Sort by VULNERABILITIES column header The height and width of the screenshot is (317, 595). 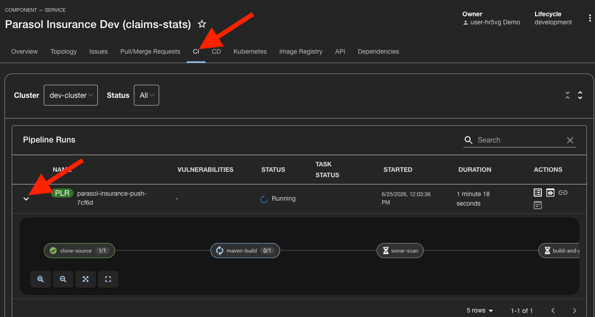[x=206, y=170]
